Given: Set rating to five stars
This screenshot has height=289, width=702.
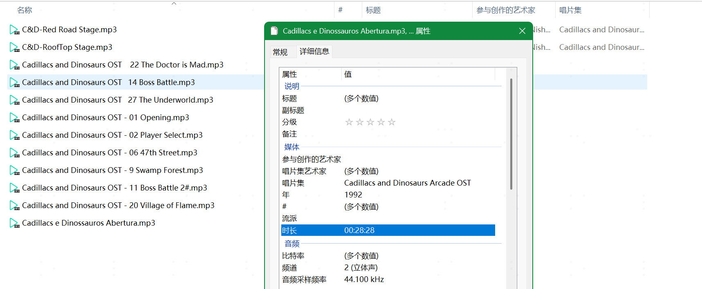Looking at the screenshot, I should pos(392,122).
